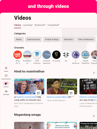This screenshot has height=129, width=97.
Task: Tap clip icon on Pakiusap video
Action: tap(71, 93)
